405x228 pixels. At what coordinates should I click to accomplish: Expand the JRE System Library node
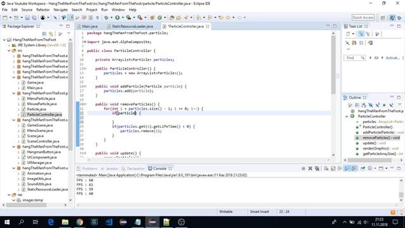(x=9, y=45)
